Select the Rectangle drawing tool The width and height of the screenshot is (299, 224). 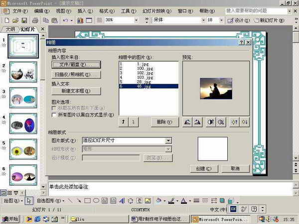point(87,201)
